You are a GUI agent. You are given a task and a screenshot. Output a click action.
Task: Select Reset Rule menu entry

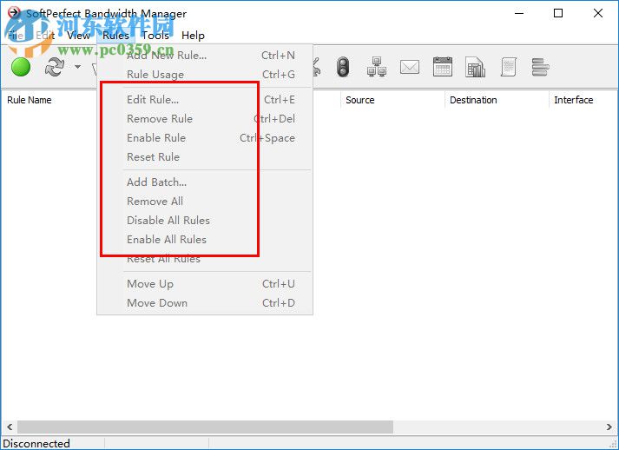(x=205, y=157)
